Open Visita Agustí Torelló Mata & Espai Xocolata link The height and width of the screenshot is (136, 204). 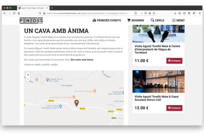click(x=155, y=99)
